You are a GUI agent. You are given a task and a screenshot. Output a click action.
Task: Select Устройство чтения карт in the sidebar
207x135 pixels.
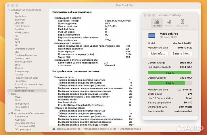point(29,84)
